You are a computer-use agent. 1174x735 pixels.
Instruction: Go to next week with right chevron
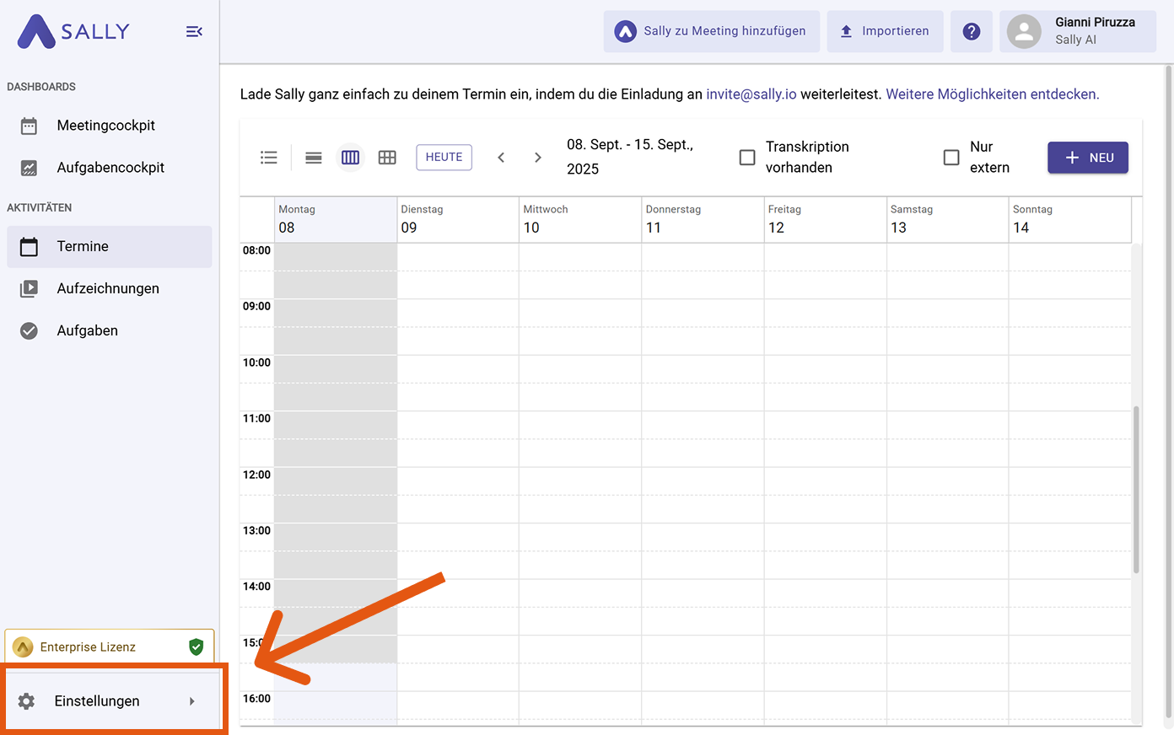pos(538,158)
